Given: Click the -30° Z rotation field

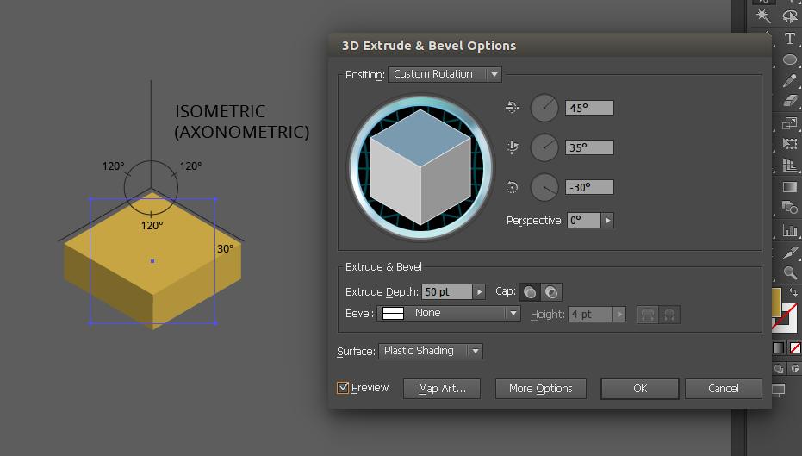Looking at the screenshot, I should (x=589, y=187).
